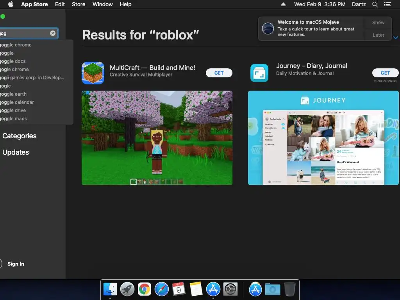Open Applications folder stack in Dock
The image size is (400, 300).
point(255,289)
